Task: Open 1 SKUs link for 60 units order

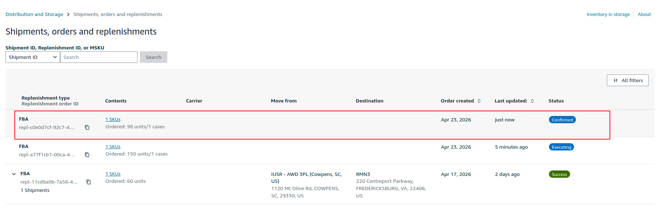Action: click(x=113, y=174)
